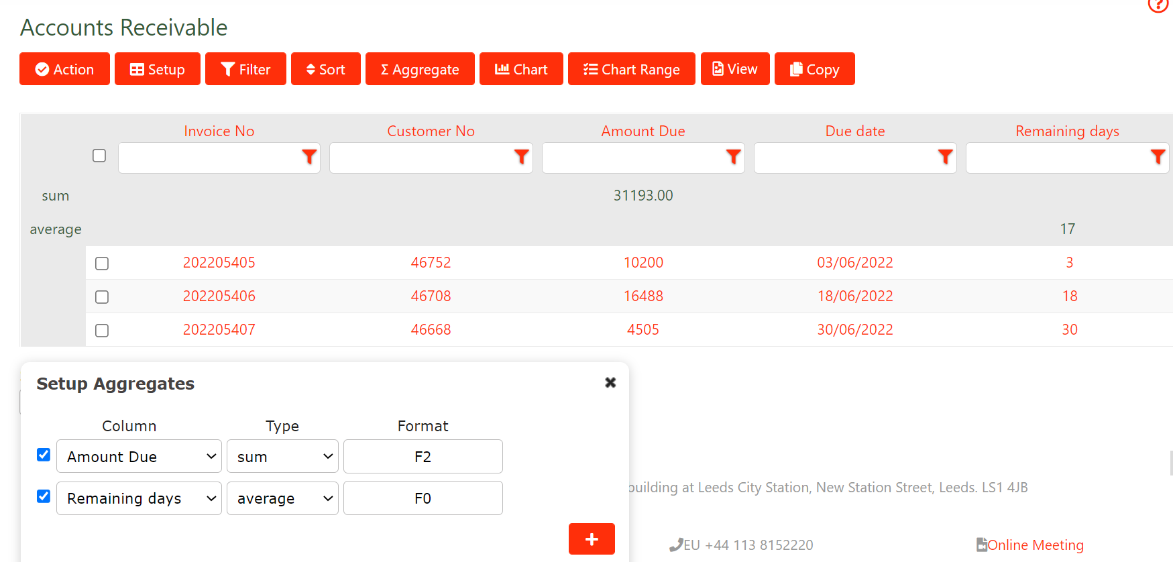Image resolution: width=1173 pixels, height=562 pixels.
Task: Toggle the select-all rows header checkbox
Action: (99, 156)
